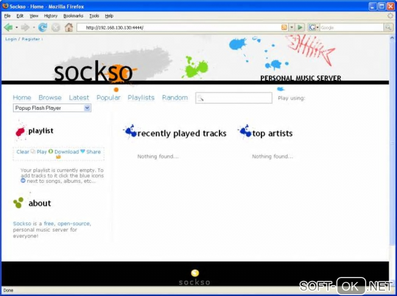Open the Back button history dropdown
397x296 pixels.
coord(17,27)
